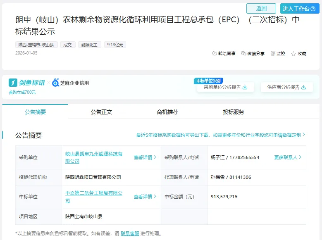Screen dimensions: 322x240
Task: Click the 联系客服 link
Action: coord(130,234)
